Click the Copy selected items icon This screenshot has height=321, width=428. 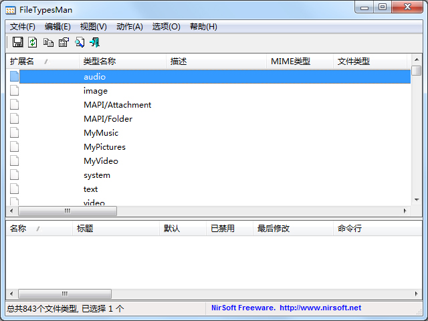48,42
